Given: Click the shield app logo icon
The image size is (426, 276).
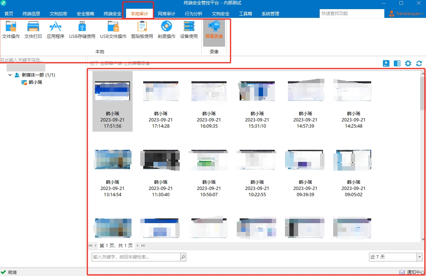Looking at the screenshot, I should (3, 3).
